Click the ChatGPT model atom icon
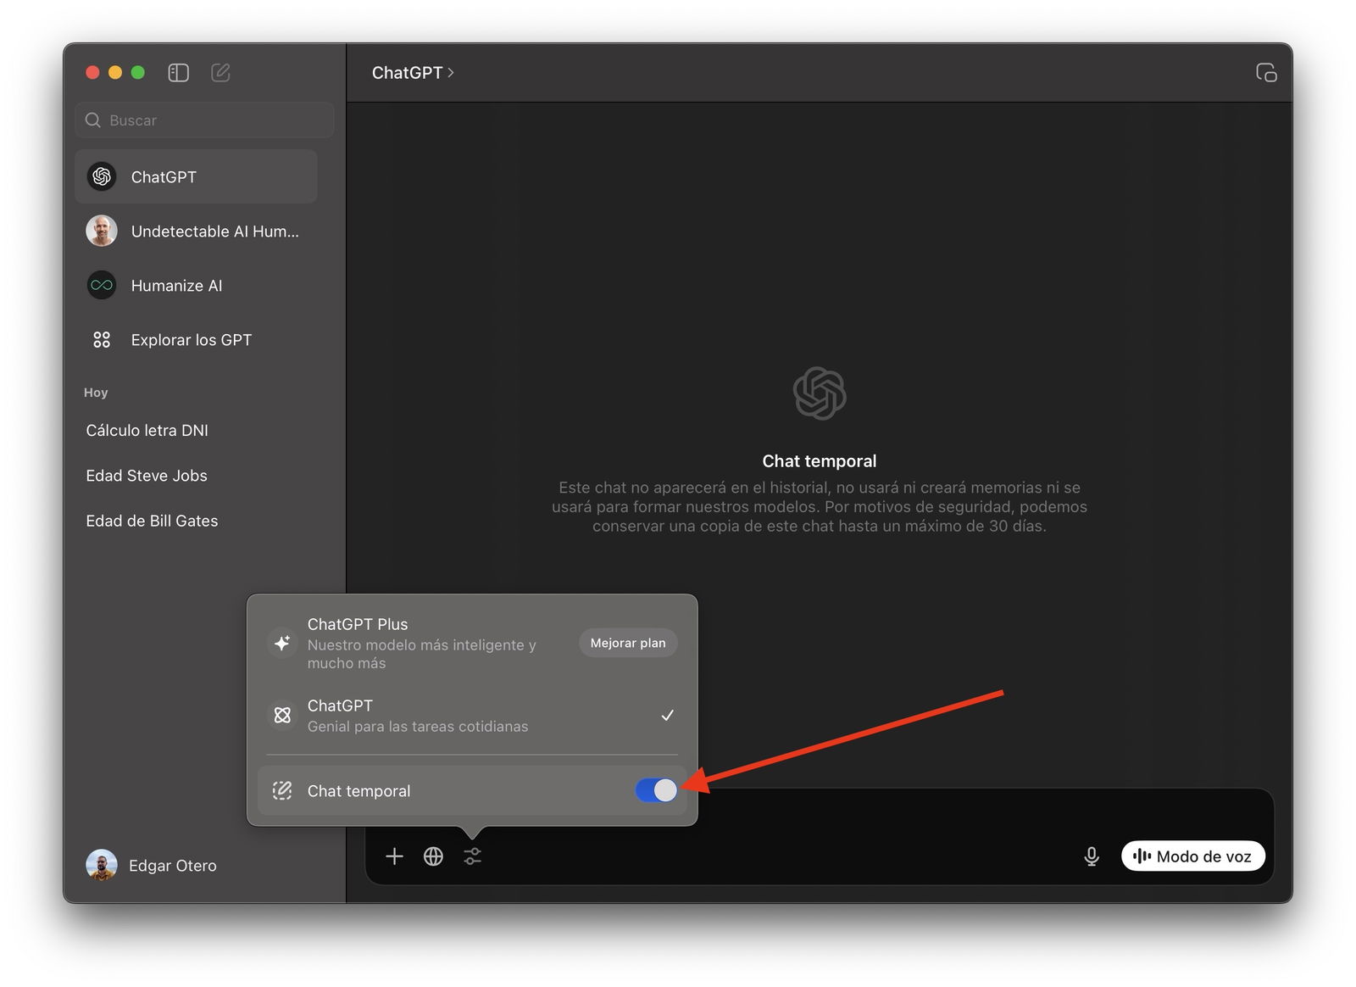Screen dimensions: 1356x987 [282, 716]
